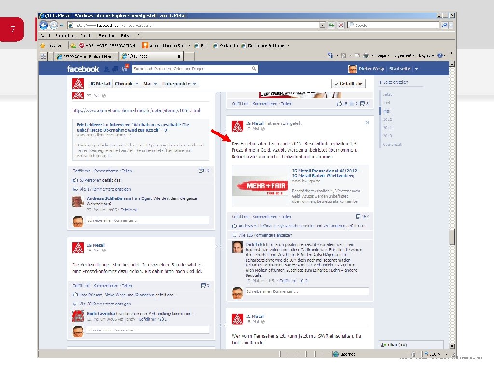This screenshot has height=370, width=494.
Task: Click the scrollbar down arrow
Action: pyautogui.click(x=452, y=346)
